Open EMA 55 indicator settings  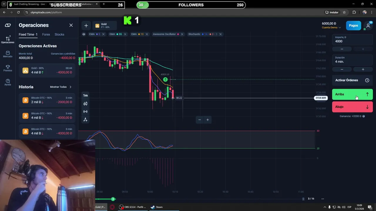point(115,34)
